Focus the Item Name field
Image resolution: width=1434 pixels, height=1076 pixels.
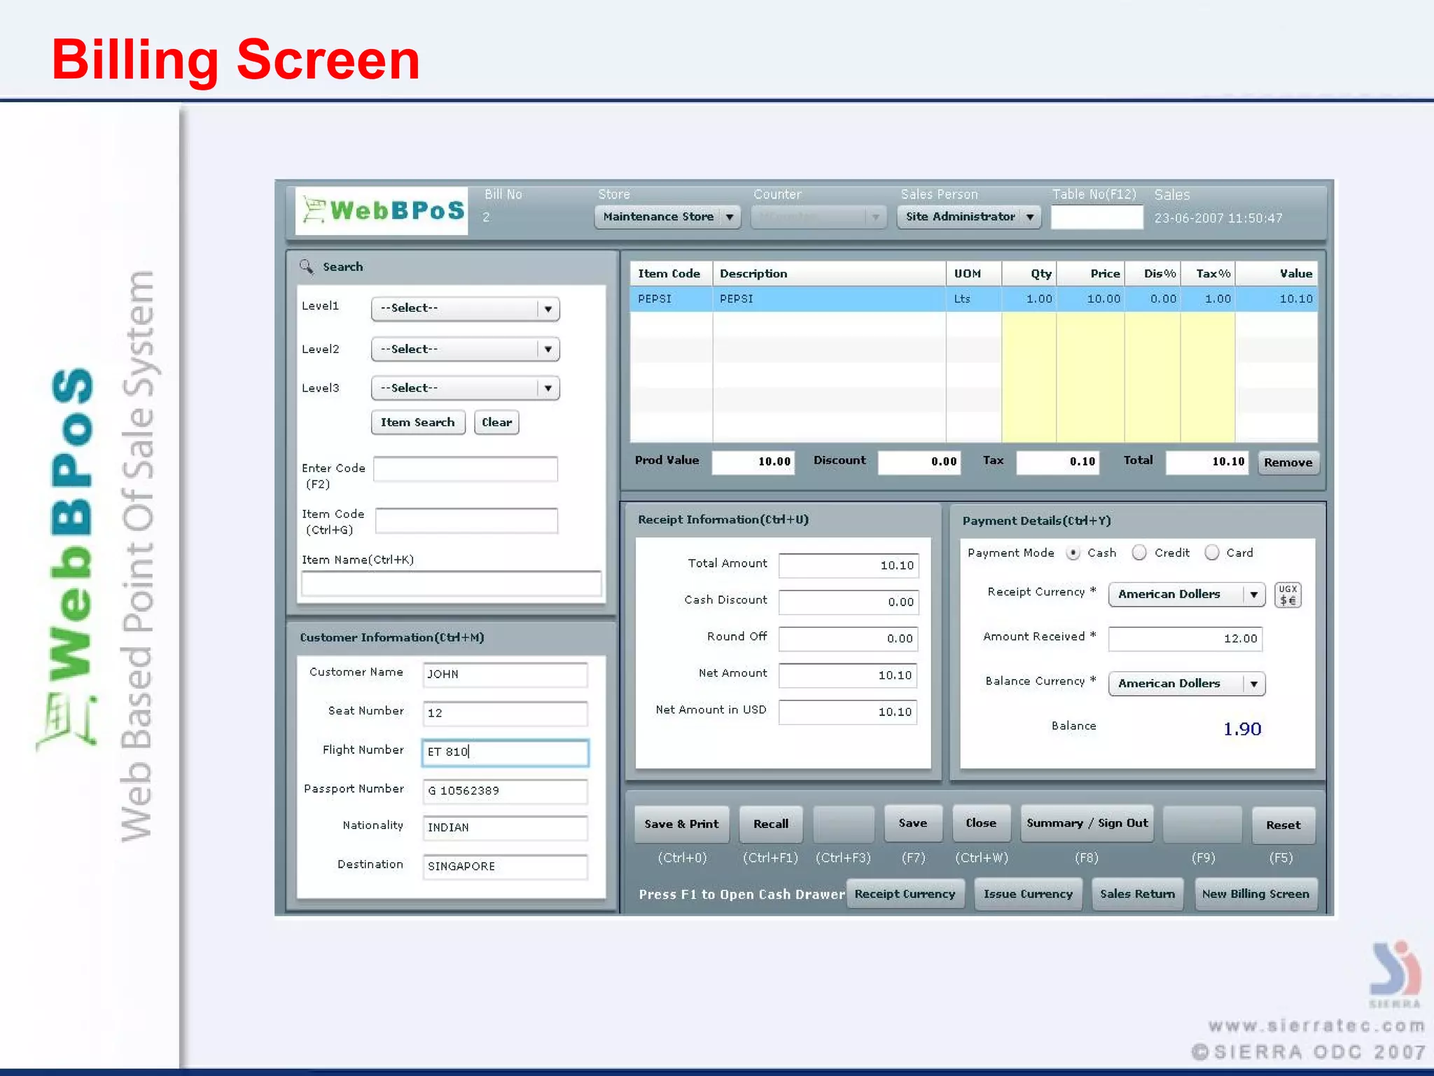pos(451,584)
